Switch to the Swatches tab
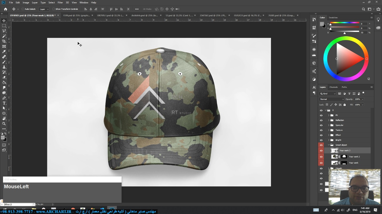 coord(333,18)
